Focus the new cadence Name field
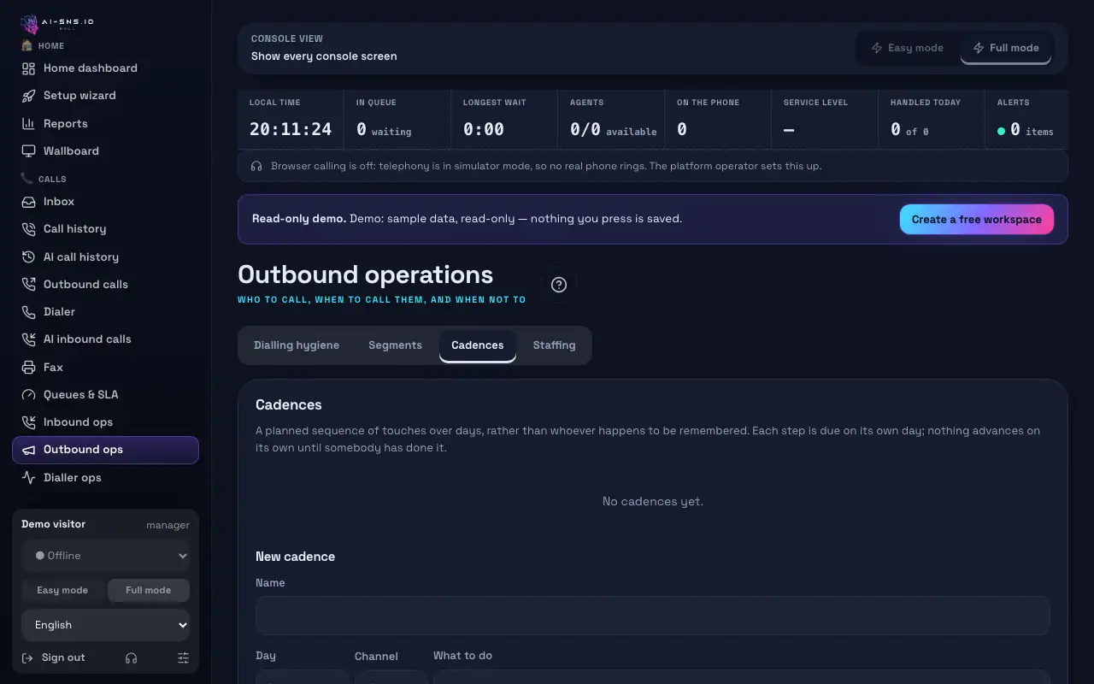Viewport: 1094px width, 684px height. pos(653,616)
